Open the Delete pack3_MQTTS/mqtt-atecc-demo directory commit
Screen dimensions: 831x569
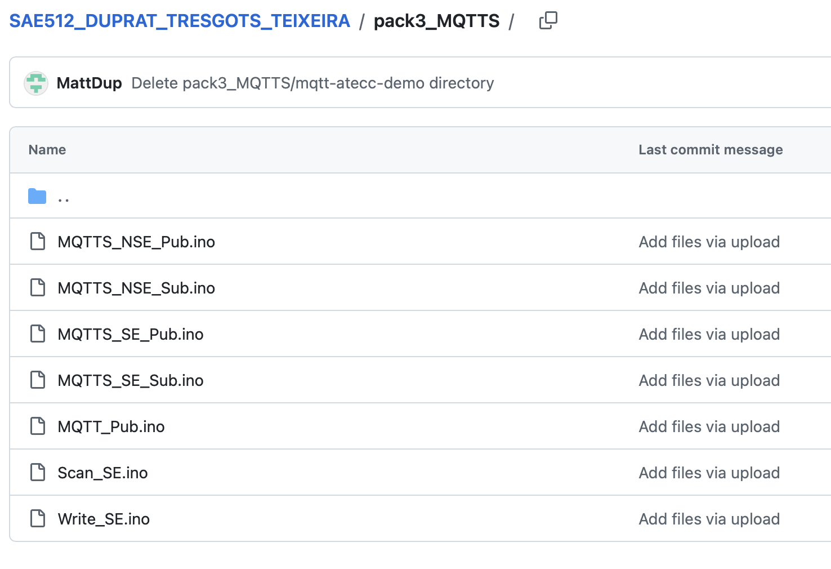312,83
